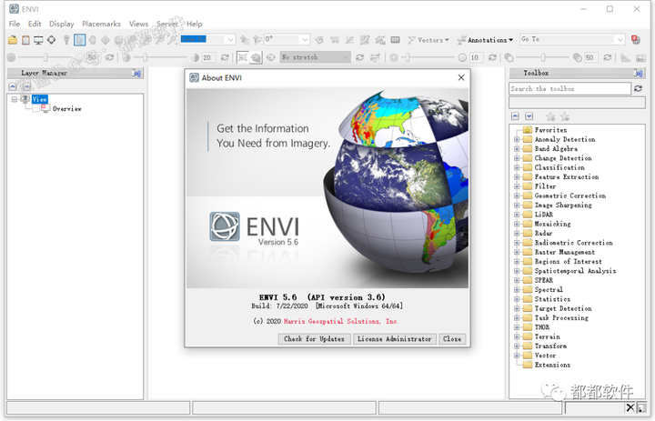Open the Edit menu
The width and height of the screenshot is (655, 421).
pyautogui.click(x=35, y=24)
